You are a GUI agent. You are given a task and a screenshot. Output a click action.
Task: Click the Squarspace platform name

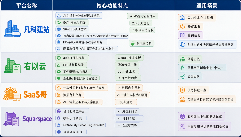tap(37, 119)
